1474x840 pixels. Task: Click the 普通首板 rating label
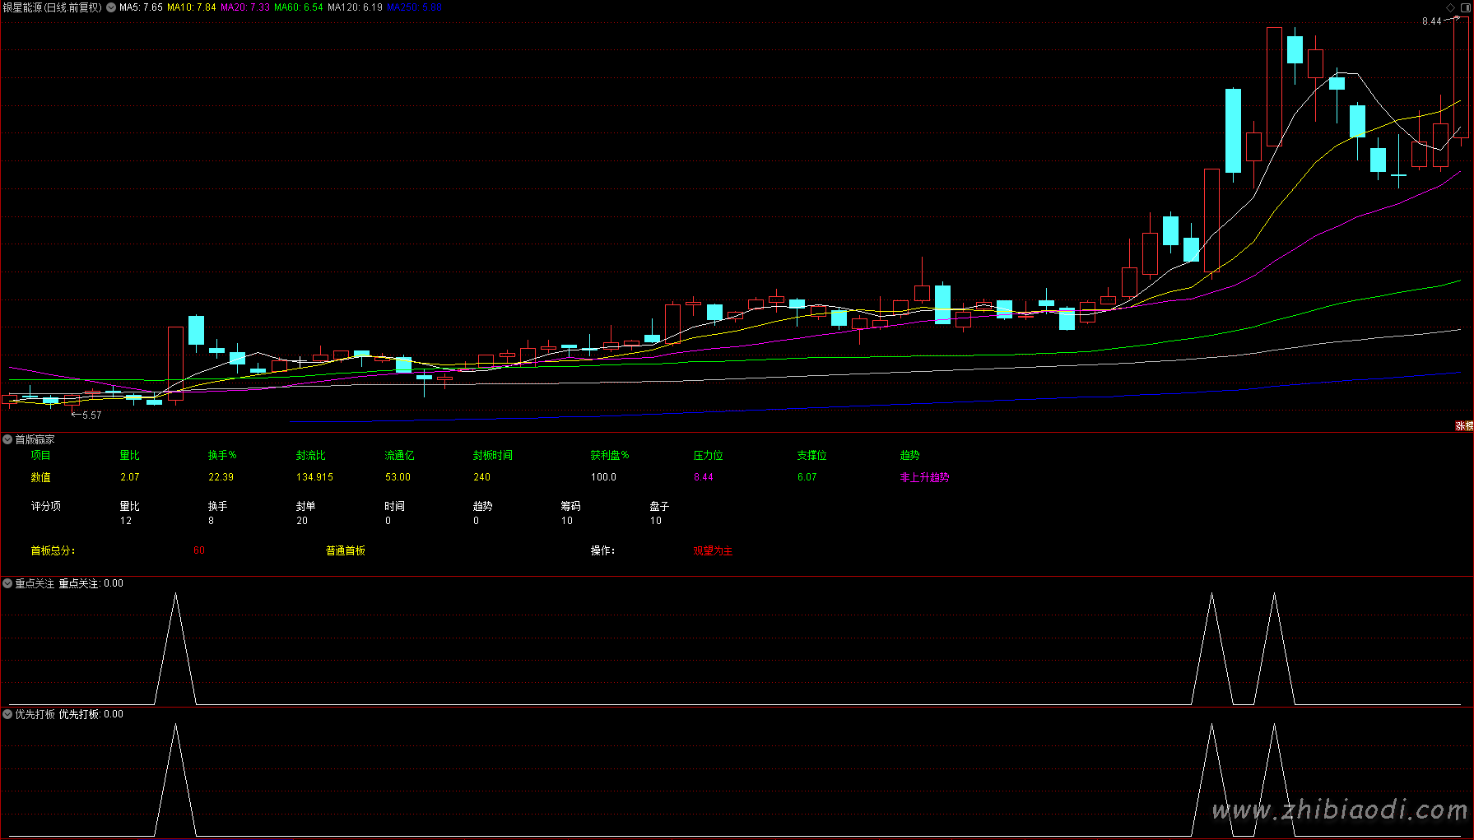point(345,551)
